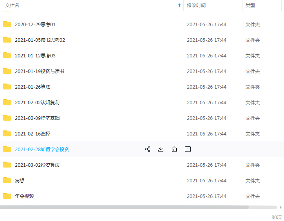Click folder icon of 2021-01-12思考03
Image resolution: width=284 pixels, height=221 pixels.
click(x=7, y=55)
